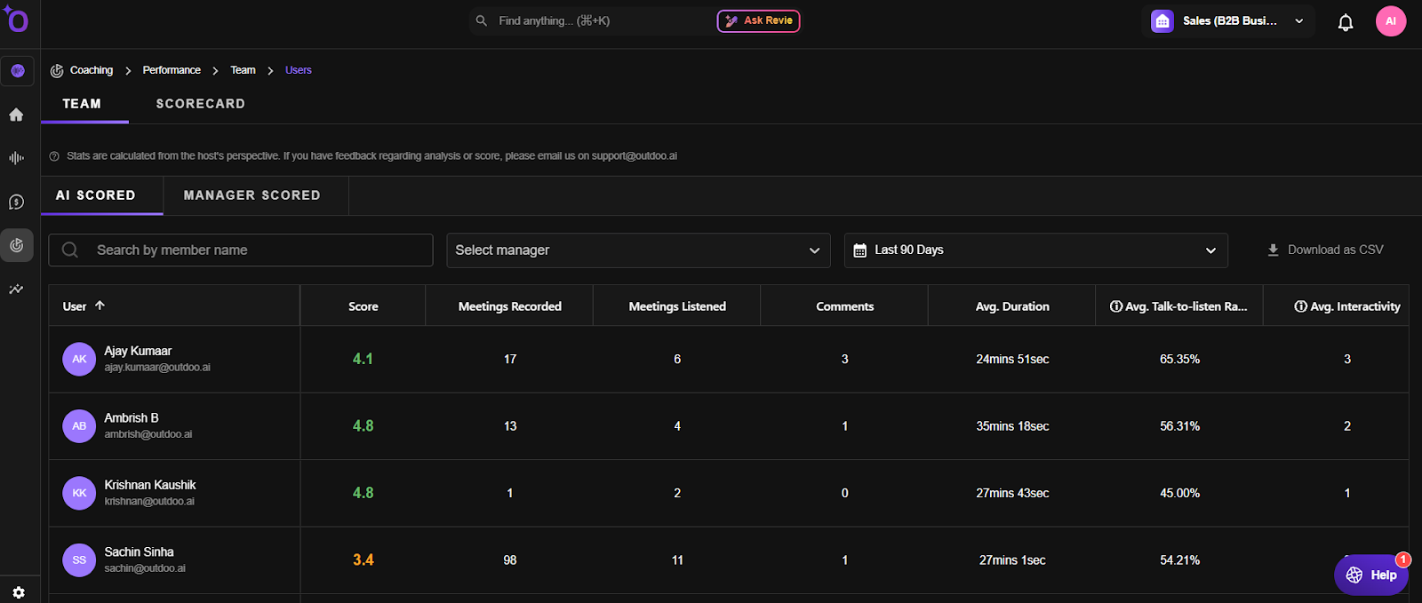Click the info icon beside stats notice
Viewport: 1422px width, 603px height.
point(54,156)
